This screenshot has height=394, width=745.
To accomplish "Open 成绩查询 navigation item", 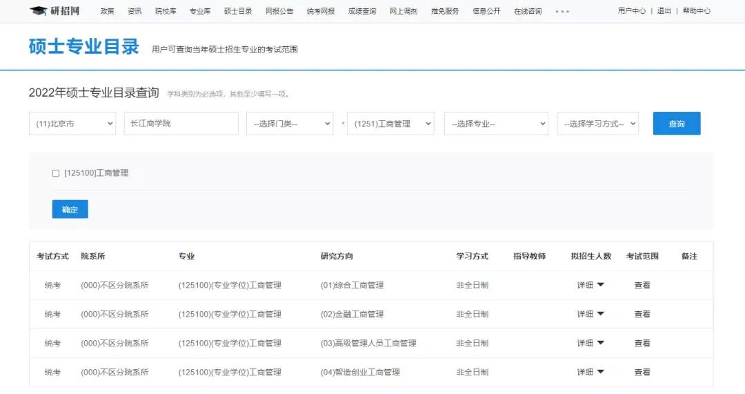I will (x=362, y=11).
